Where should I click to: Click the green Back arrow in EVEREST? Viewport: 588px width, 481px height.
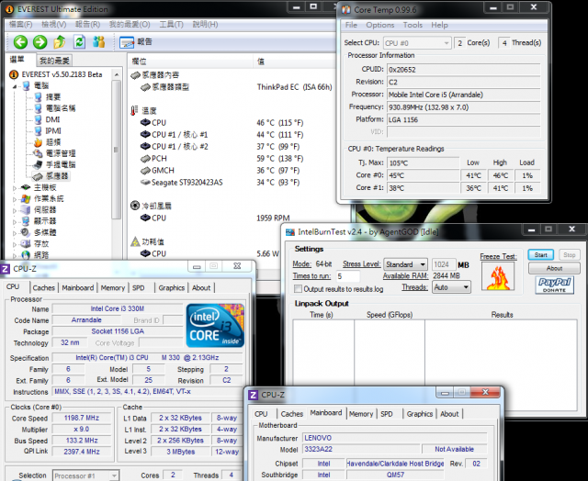click(20, 42)
